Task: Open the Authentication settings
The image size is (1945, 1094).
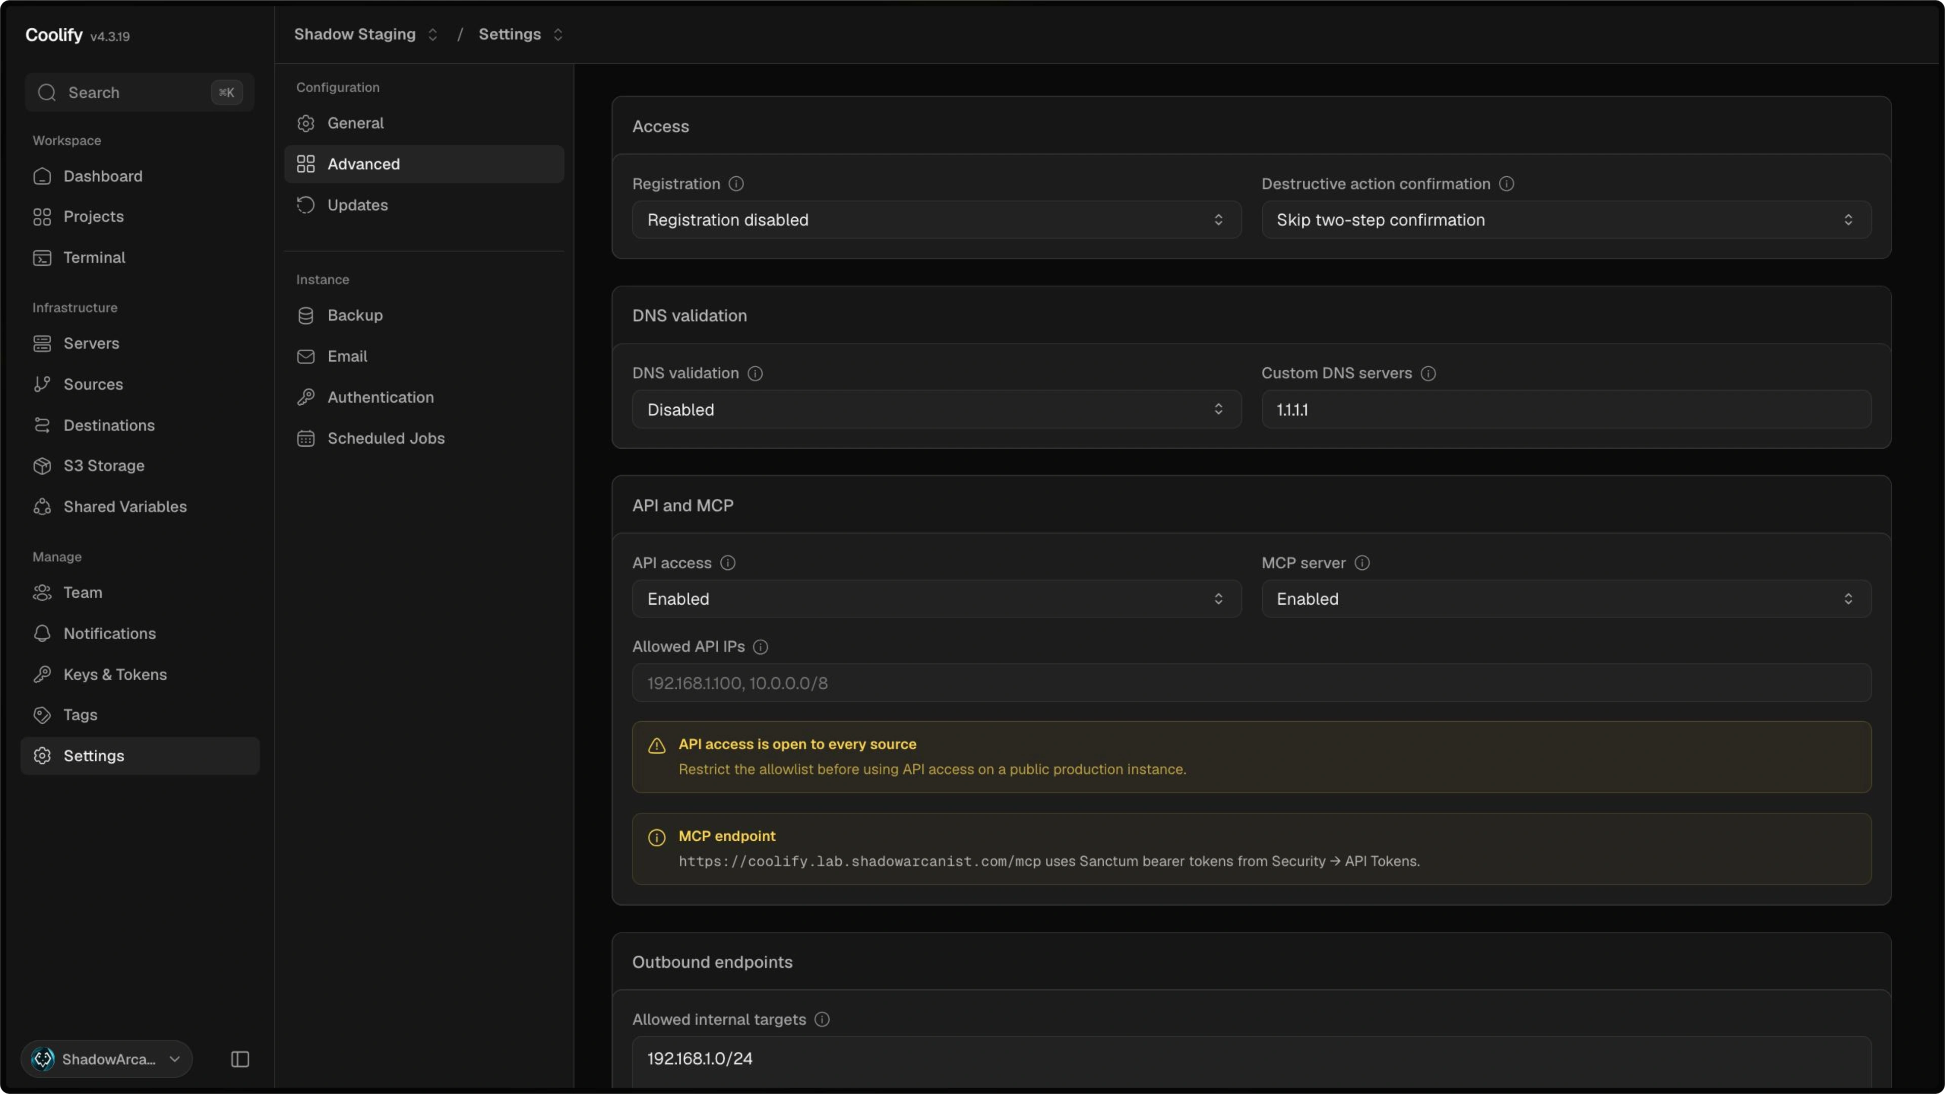Action: point(423,397)
